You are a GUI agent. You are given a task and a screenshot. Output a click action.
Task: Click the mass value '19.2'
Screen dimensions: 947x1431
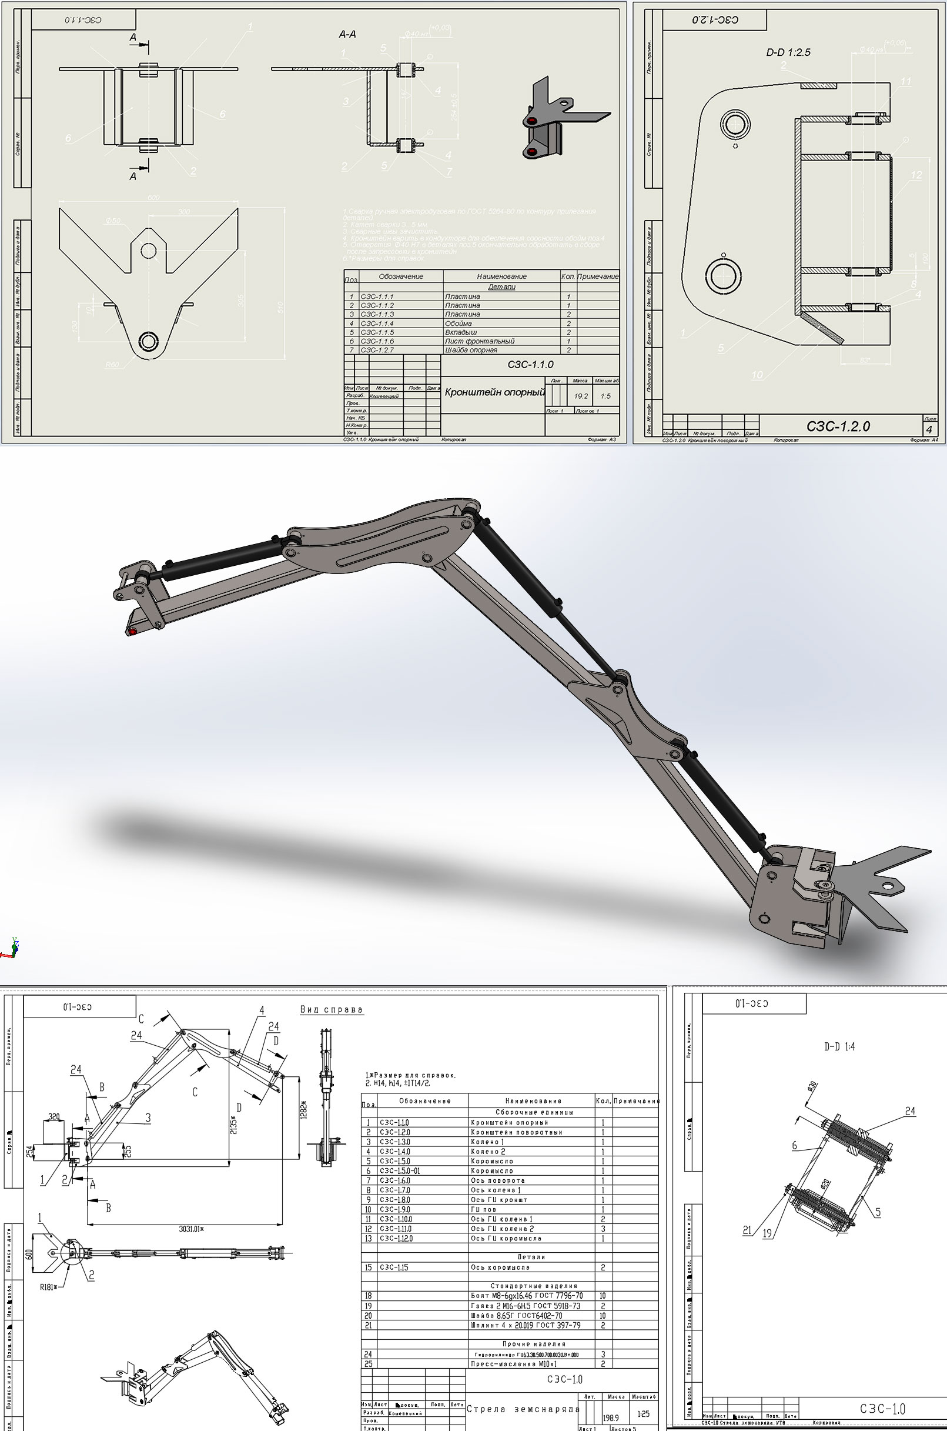pyautogui.click(x=581, y=396)
